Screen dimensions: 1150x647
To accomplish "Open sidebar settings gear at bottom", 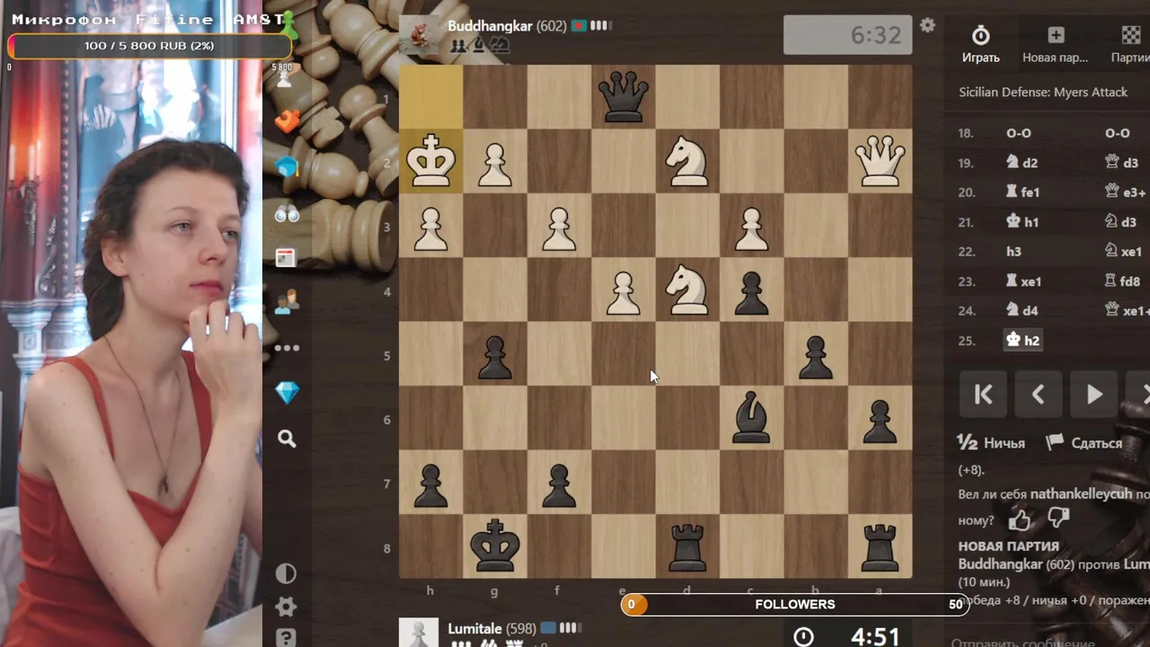I will tap(286, 607).
